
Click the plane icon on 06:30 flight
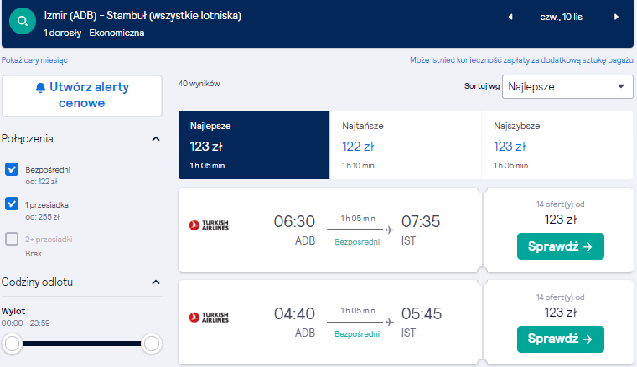390,230
